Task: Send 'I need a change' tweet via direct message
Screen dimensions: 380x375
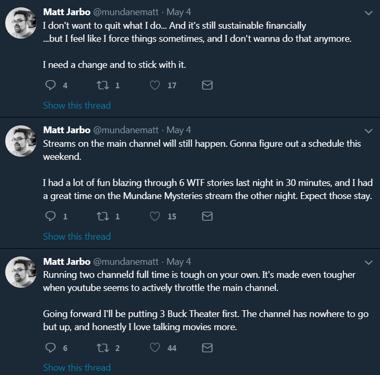Action: click(x=207, y=85)
